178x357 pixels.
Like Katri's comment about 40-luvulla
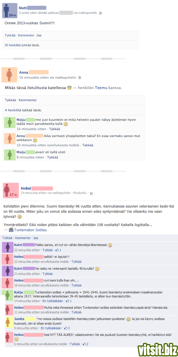pyautogui.click(x=47, y=274)
